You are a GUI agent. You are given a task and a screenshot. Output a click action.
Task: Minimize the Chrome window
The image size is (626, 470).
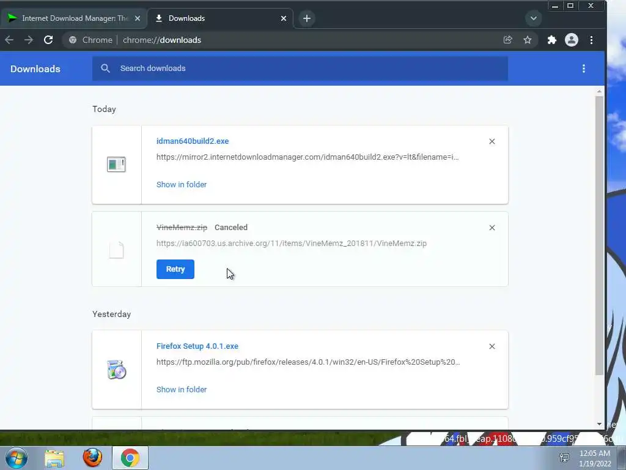(554, 6)
